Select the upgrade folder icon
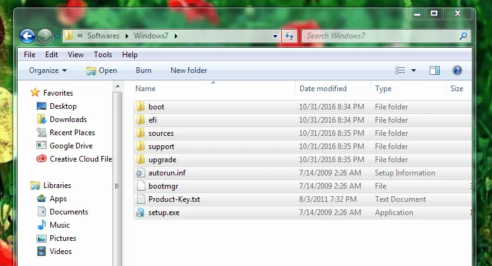This screenshot has width=492, height=266. [140, 159]
